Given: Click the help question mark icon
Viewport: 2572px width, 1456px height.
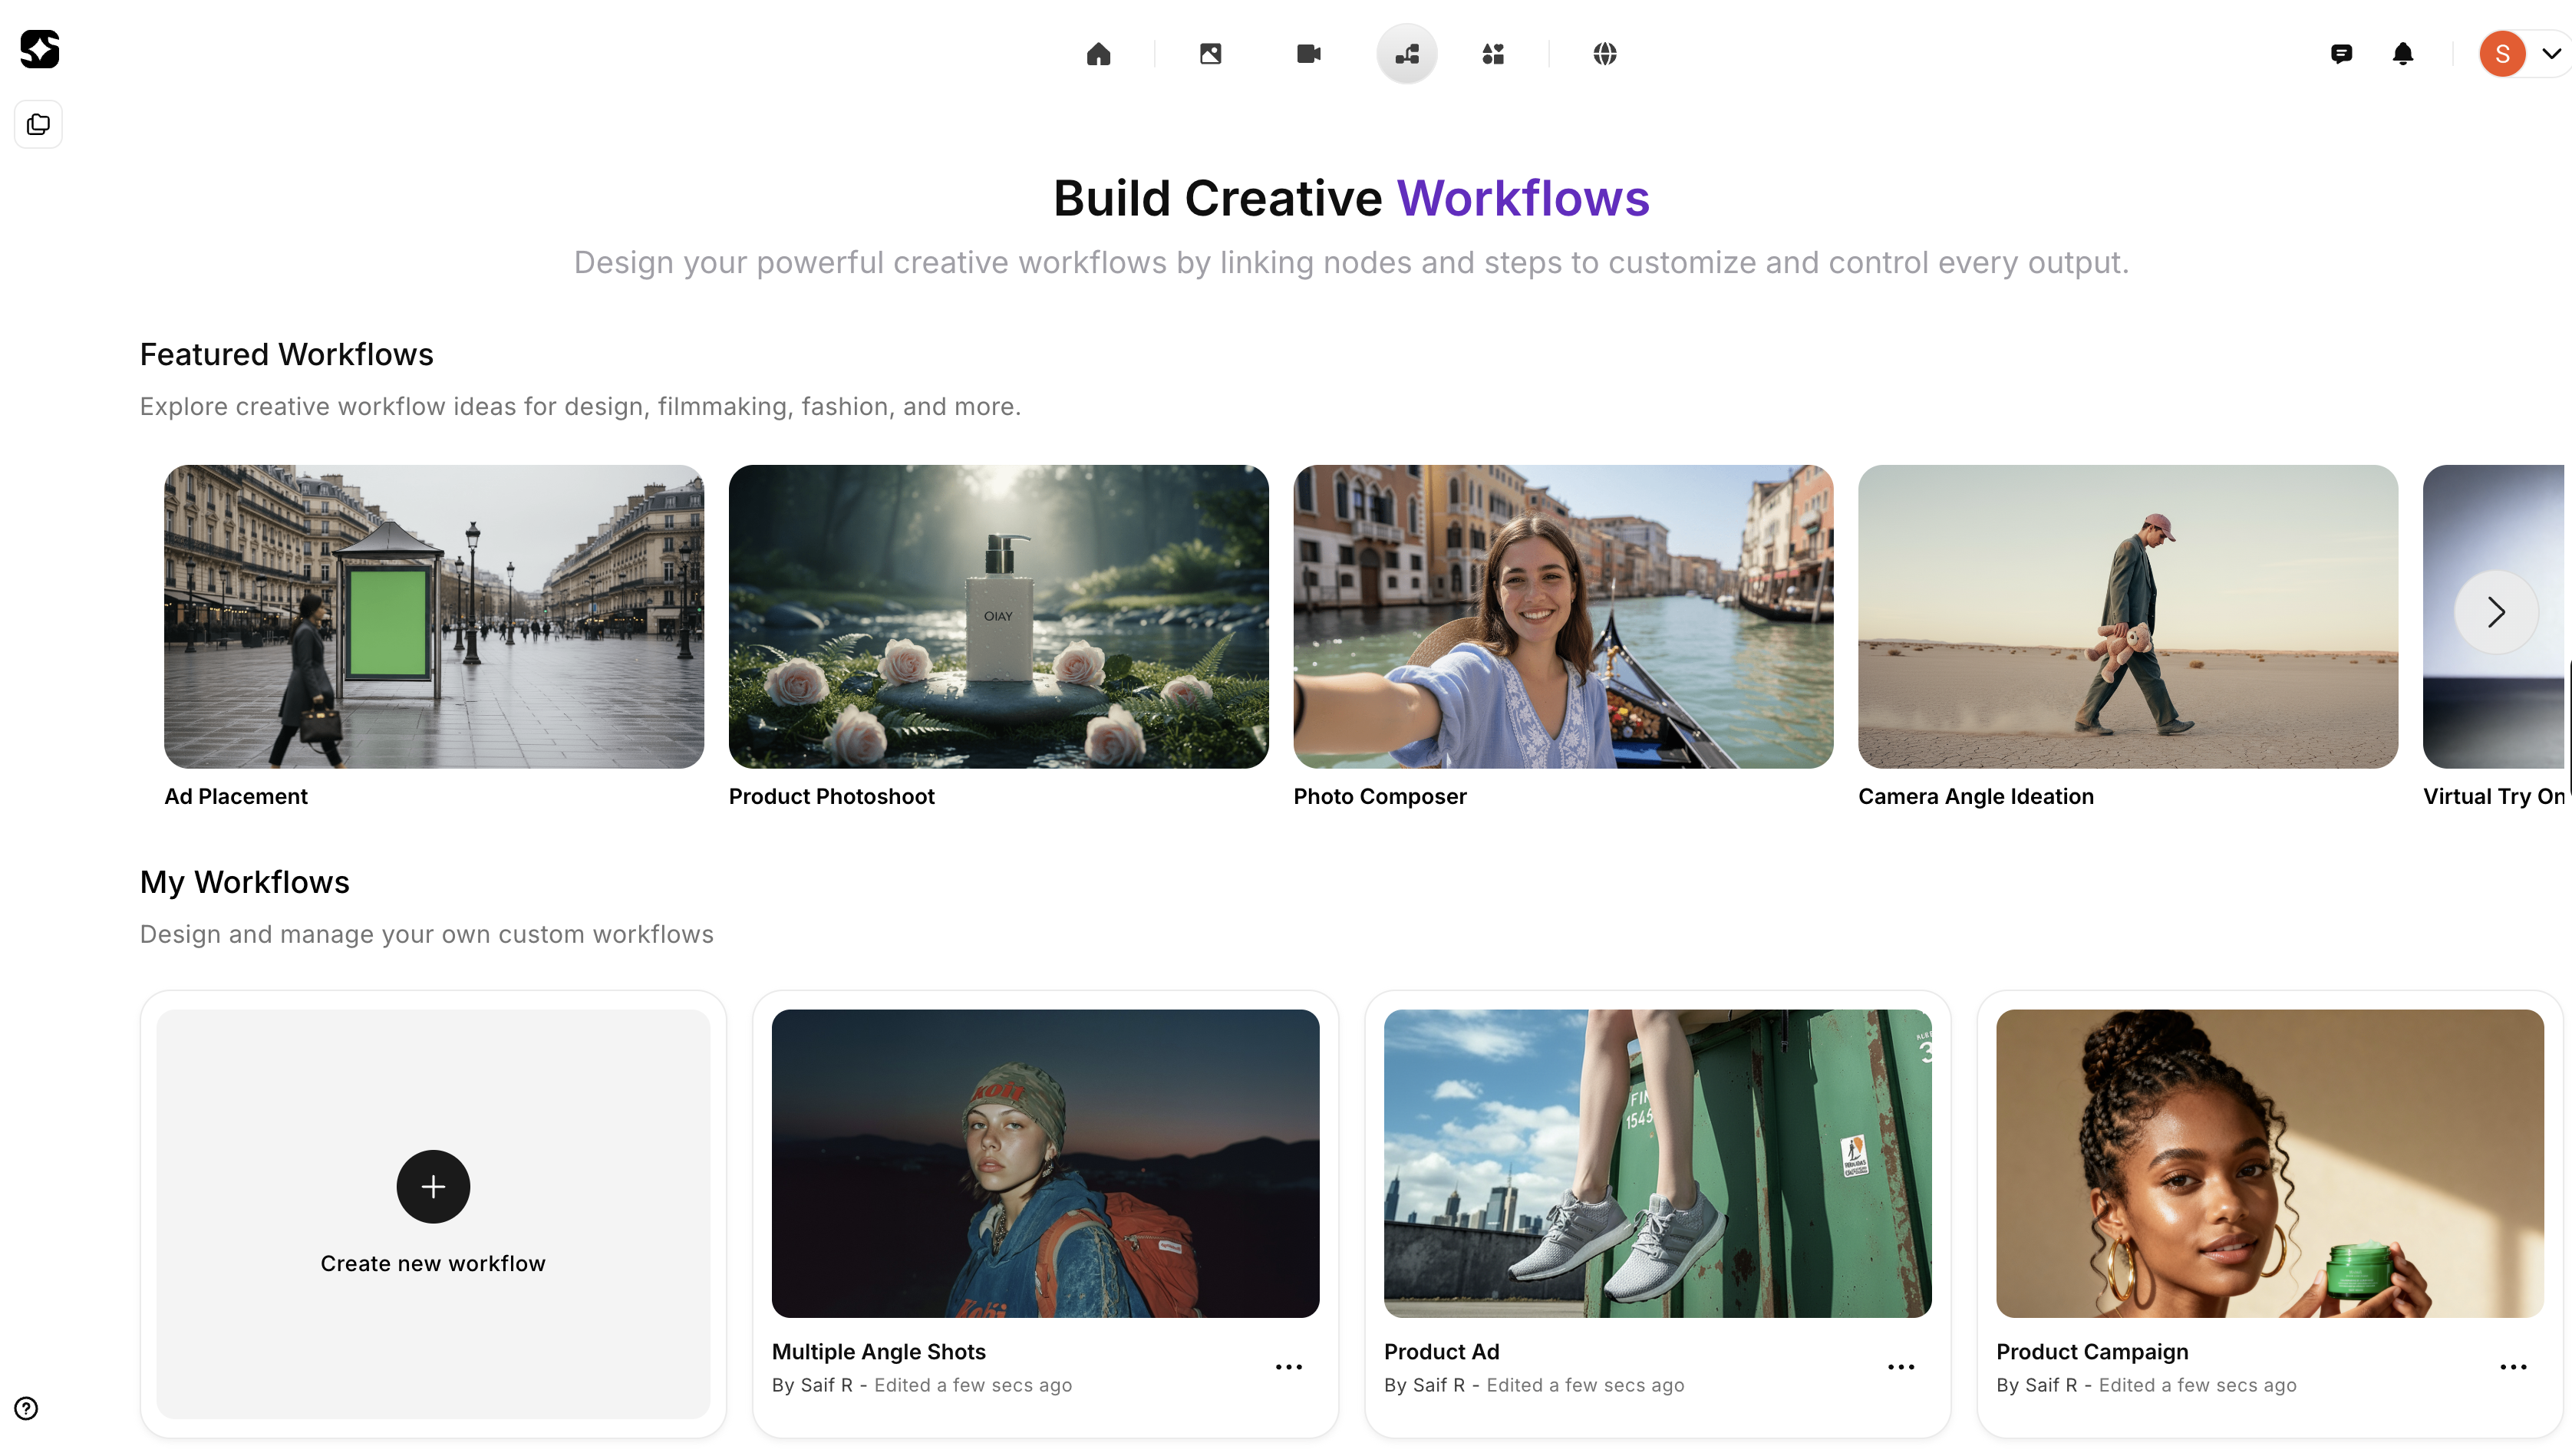Looking at the screenshot, I should point(26,1408).
